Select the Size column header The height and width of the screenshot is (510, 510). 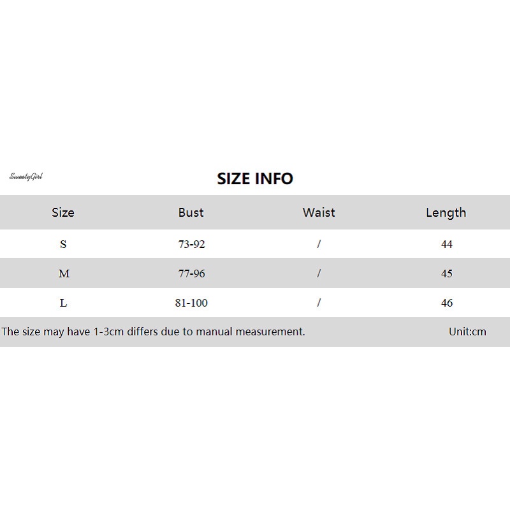pyautogui.click(x=63, y=212)
